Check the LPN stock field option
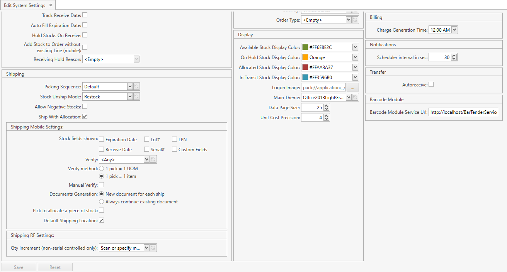507x272 pixels. pos(174,139)
